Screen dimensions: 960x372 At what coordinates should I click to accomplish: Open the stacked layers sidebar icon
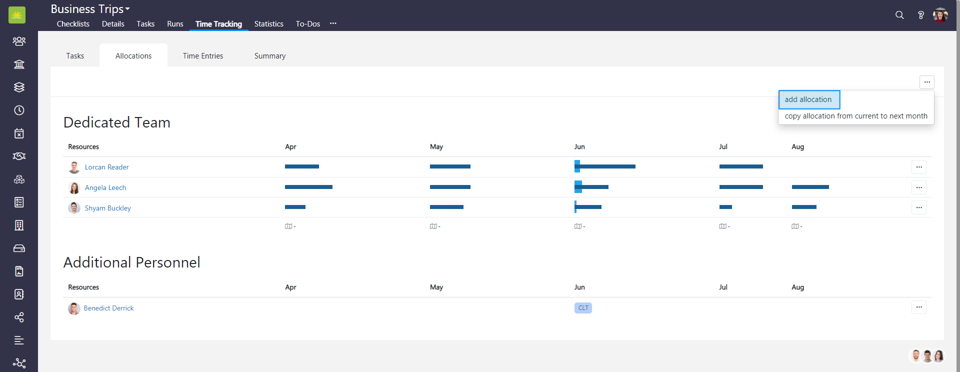click(x=19, y=87)
